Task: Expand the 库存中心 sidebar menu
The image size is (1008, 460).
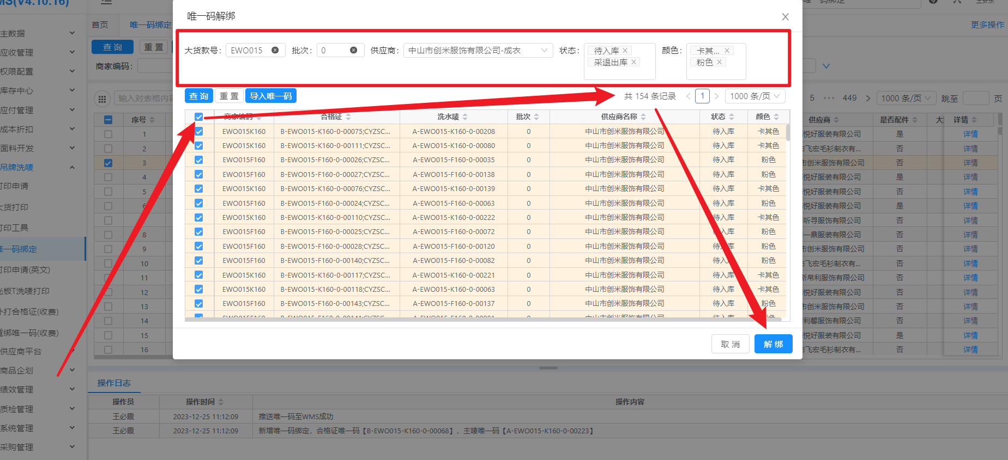Action: tap(38, 90)
